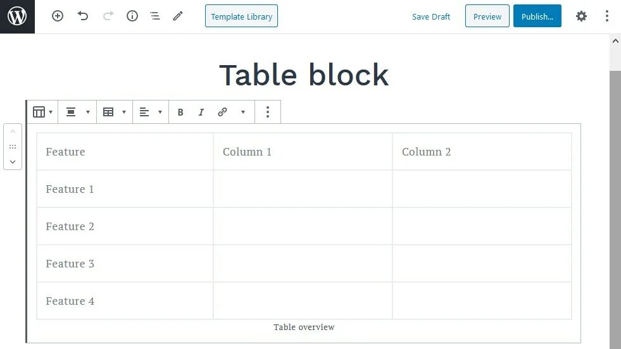This screenshot has width=621, height=349.
Task: Open column text alignment dropdown
Action: pyautogui.click(x=151, y=112)
